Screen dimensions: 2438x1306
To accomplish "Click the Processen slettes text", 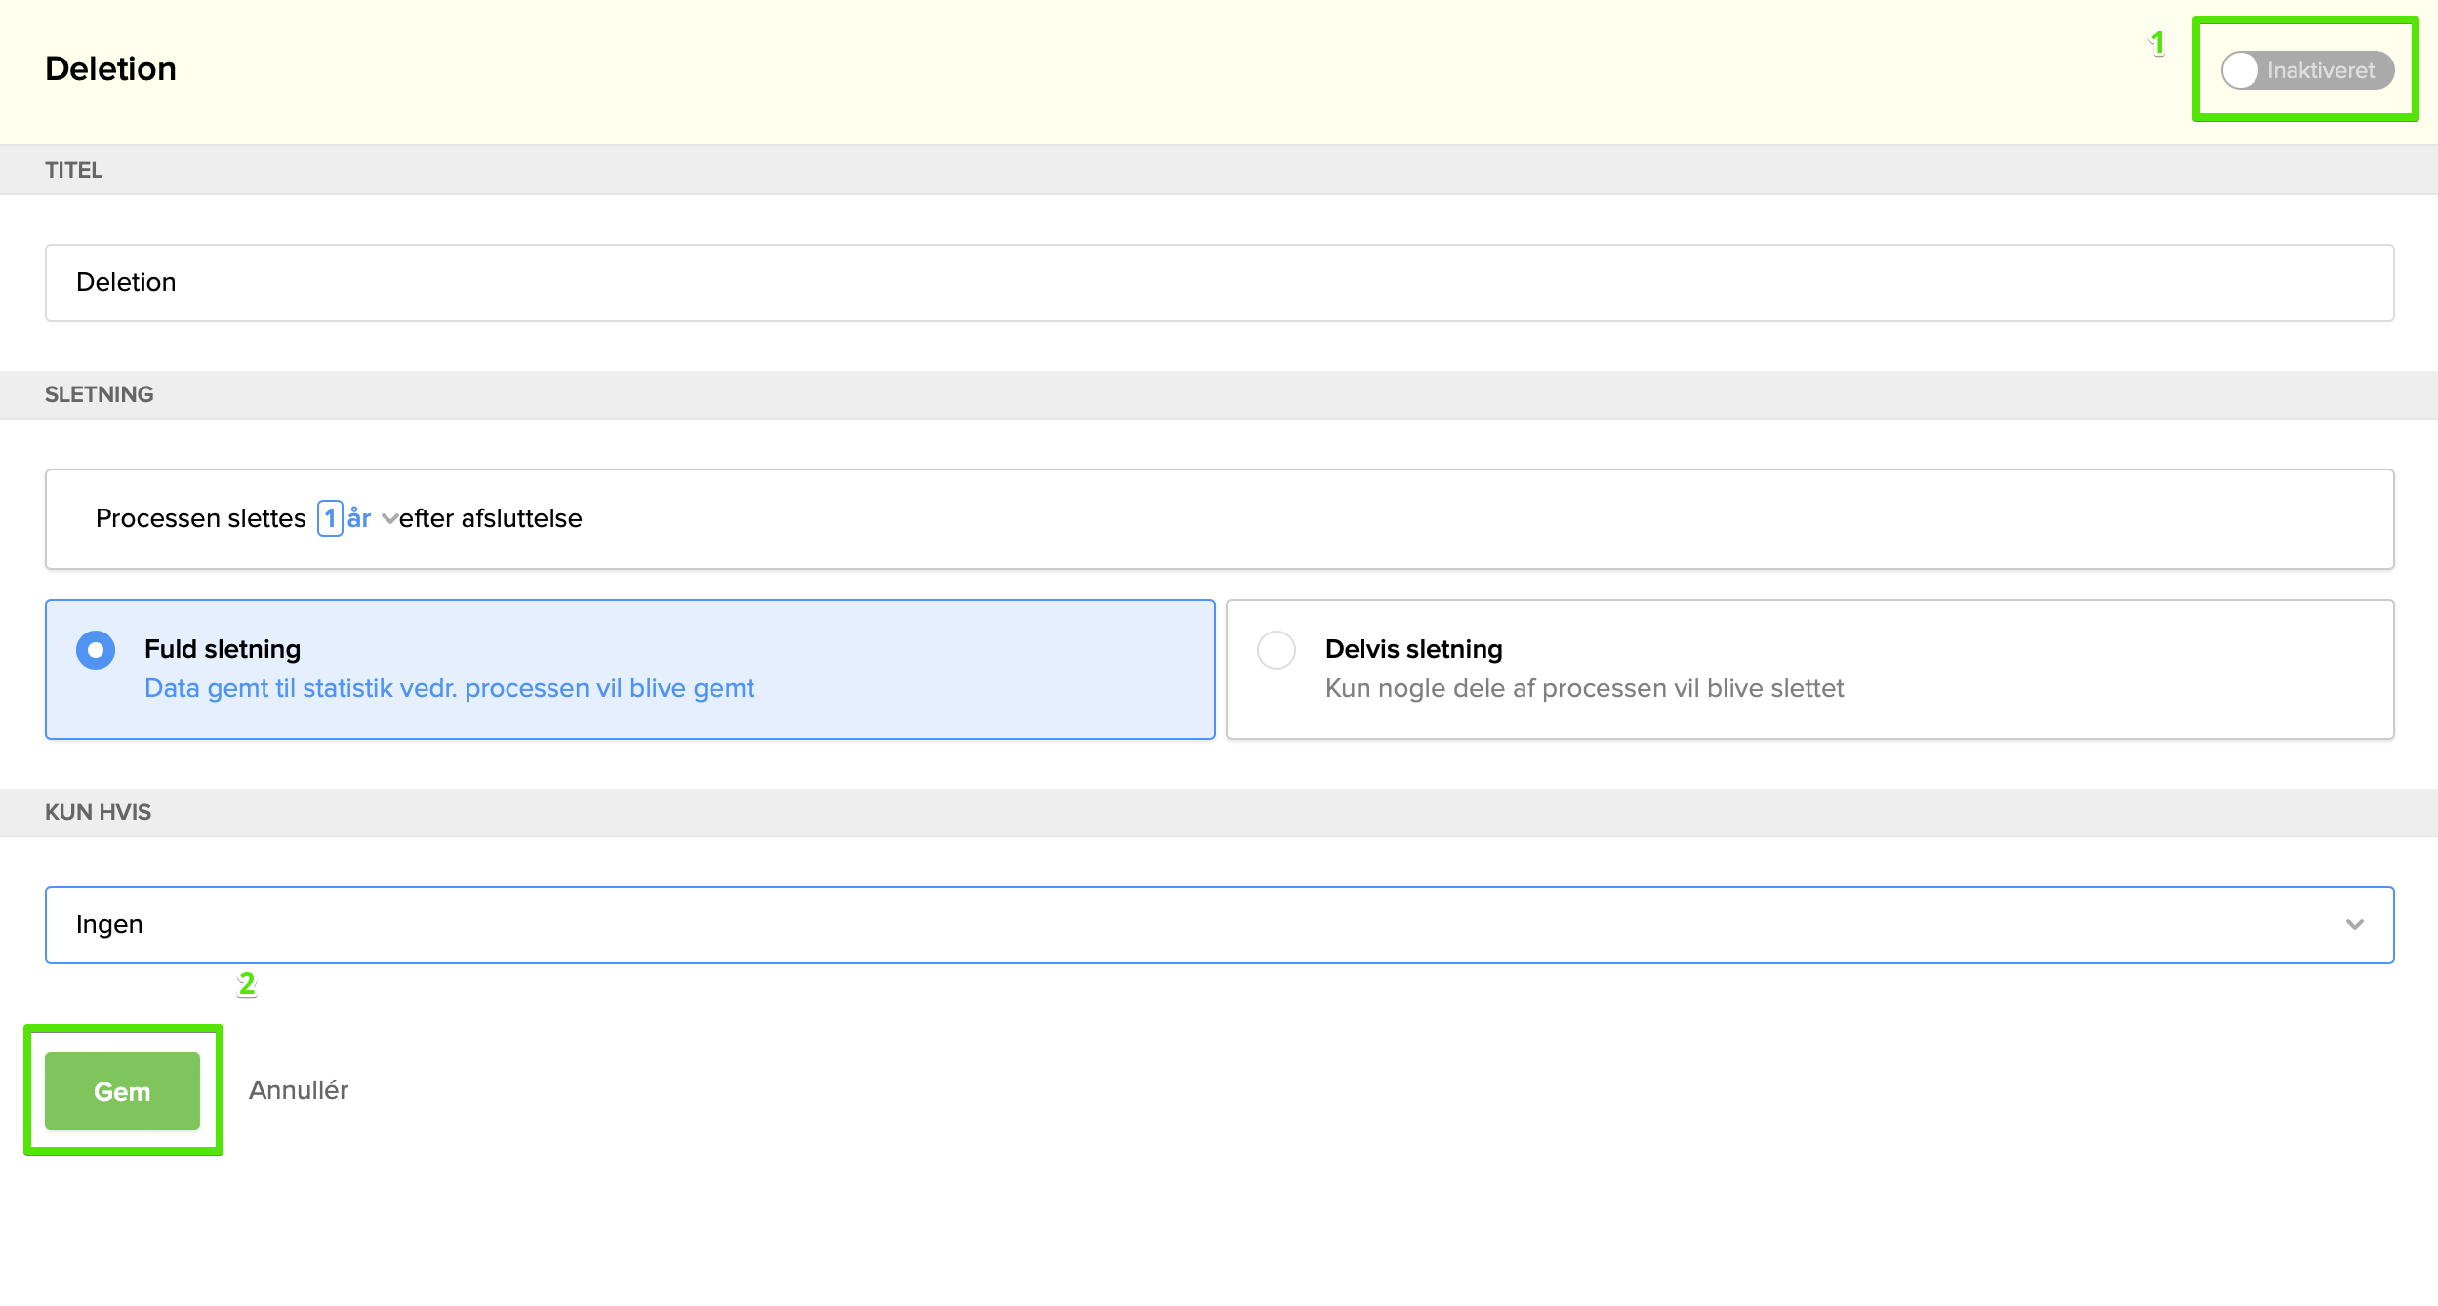I will click(201, 518).
